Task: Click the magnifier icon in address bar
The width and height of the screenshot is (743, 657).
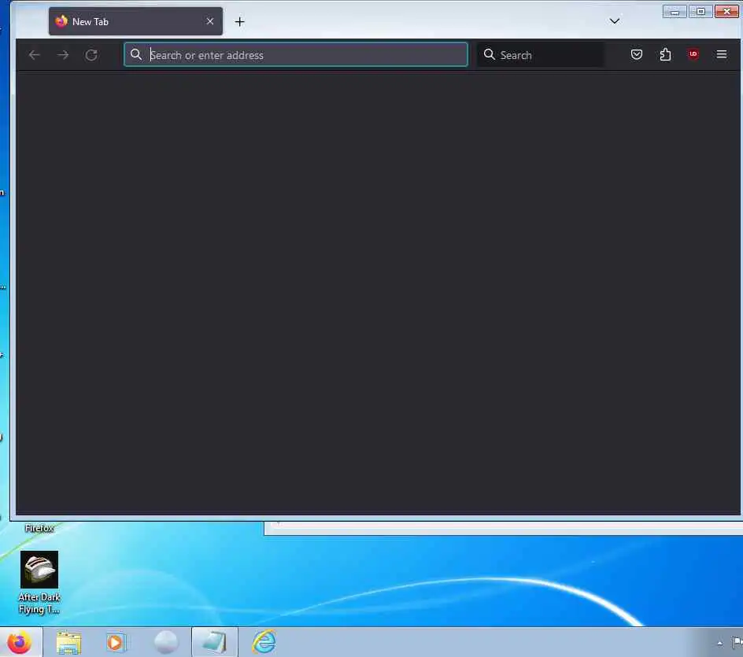Action: click(x=136, y=54)
